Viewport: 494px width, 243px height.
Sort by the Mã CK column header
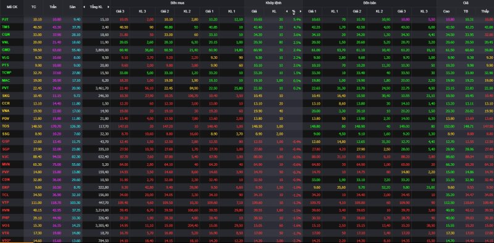point(12,7)
